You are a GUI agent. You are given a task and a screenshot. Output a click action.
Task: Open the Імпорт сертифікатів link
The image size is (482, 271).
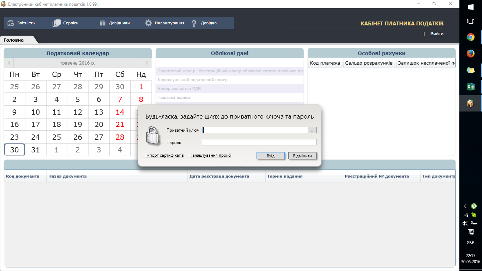tap(164, 155)
